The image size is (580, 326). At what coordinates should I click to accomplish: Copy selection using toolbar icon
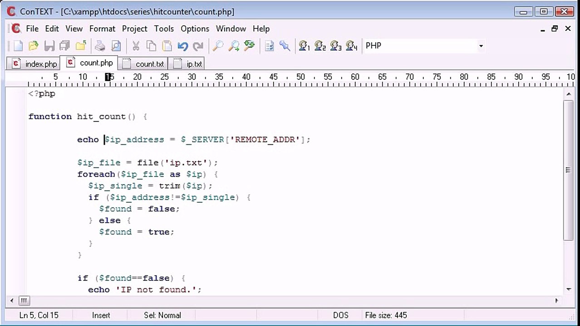click(x=152, y=46)
